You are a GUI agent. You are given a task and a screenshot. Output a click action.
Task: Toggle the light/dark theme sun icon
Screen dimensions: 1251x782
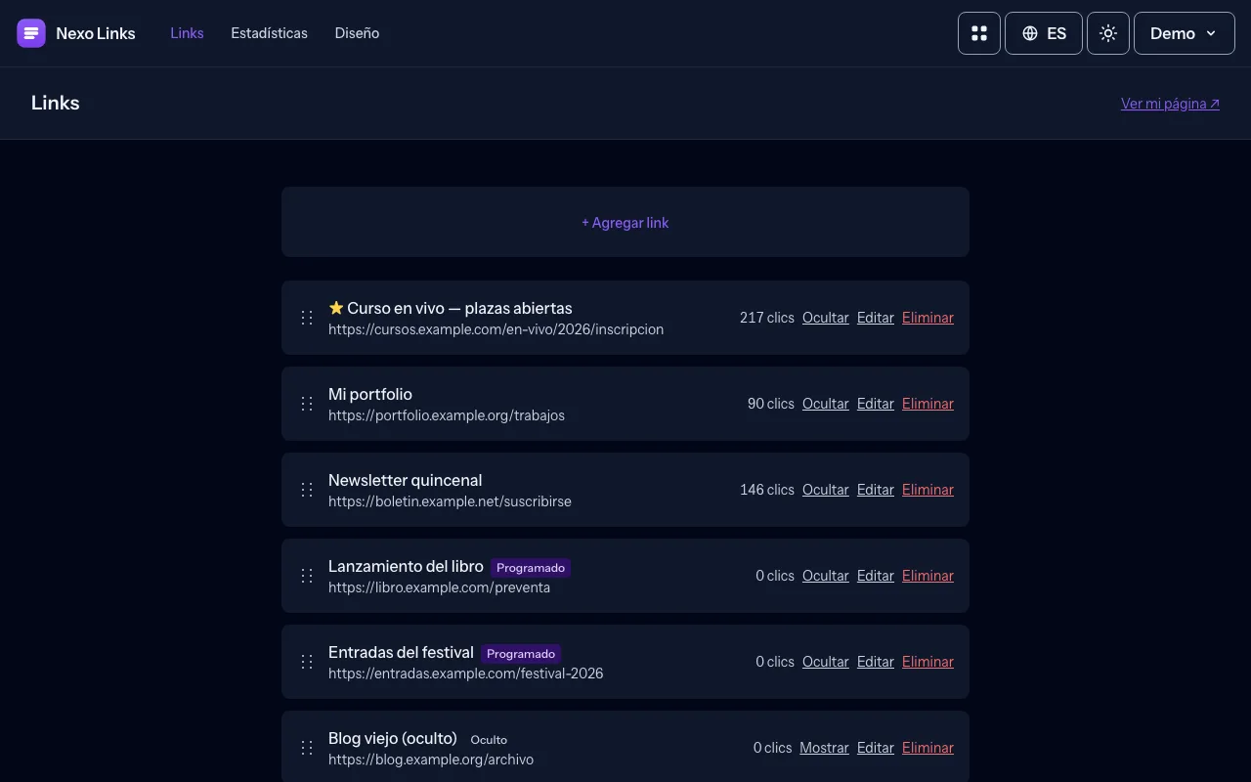[1108, 33]
